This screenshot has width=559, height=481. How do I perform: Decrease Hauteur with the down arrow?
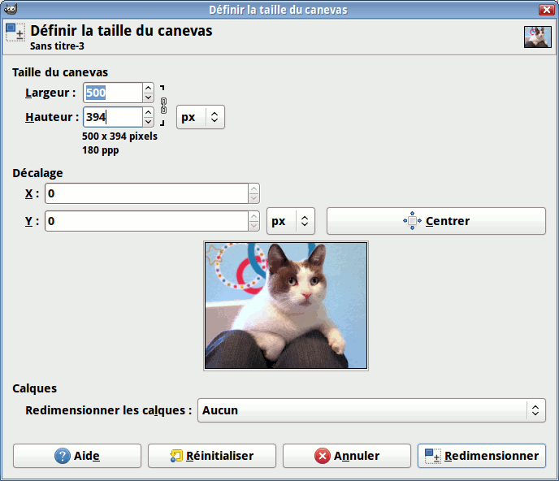(x=148, y=122)
